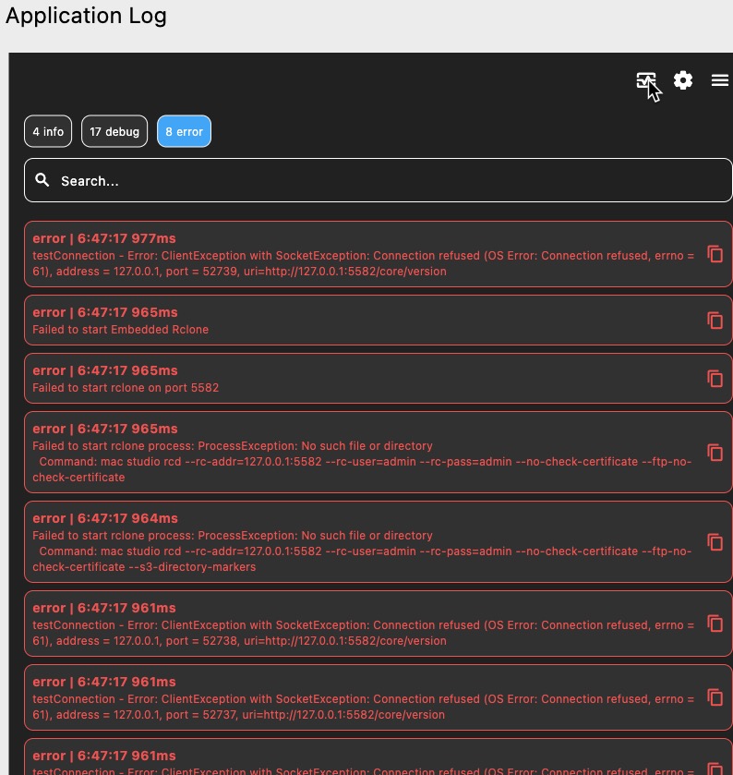Image resolution: width=733 pixels, height=775 pixels.
Task: Copy the Failed to start Embedded Rclone entry
Action: click(x=715, y=321)
